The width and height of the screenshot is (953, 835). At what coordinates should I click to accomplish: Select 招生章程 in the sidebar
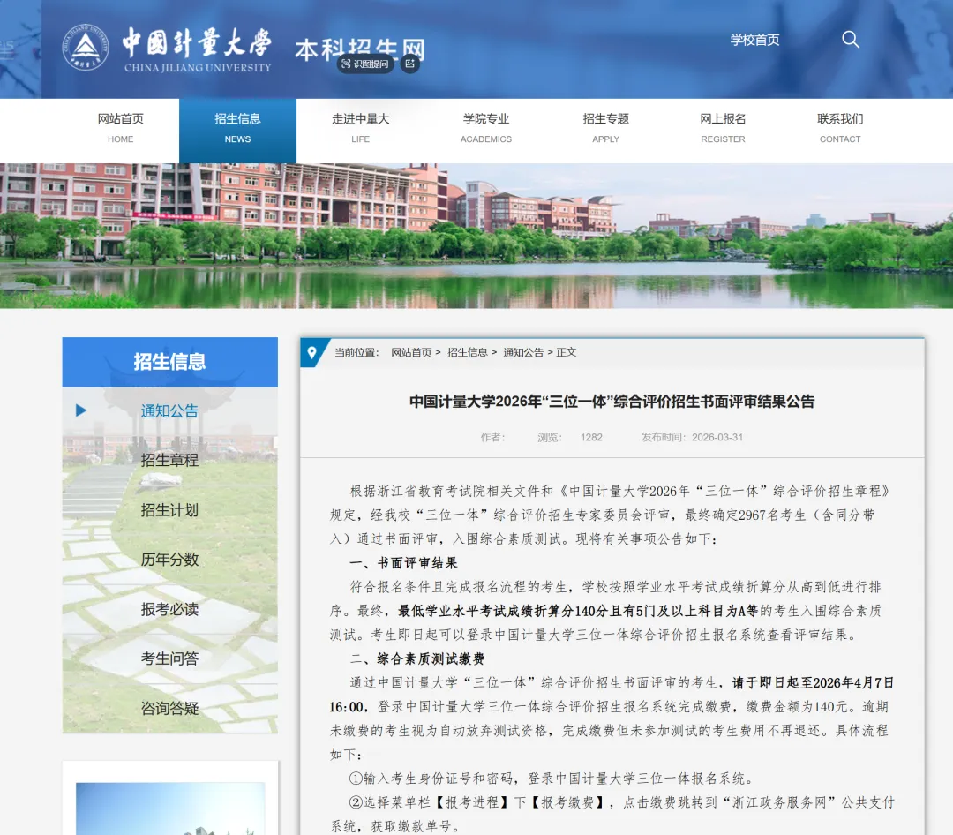[169, 461]
